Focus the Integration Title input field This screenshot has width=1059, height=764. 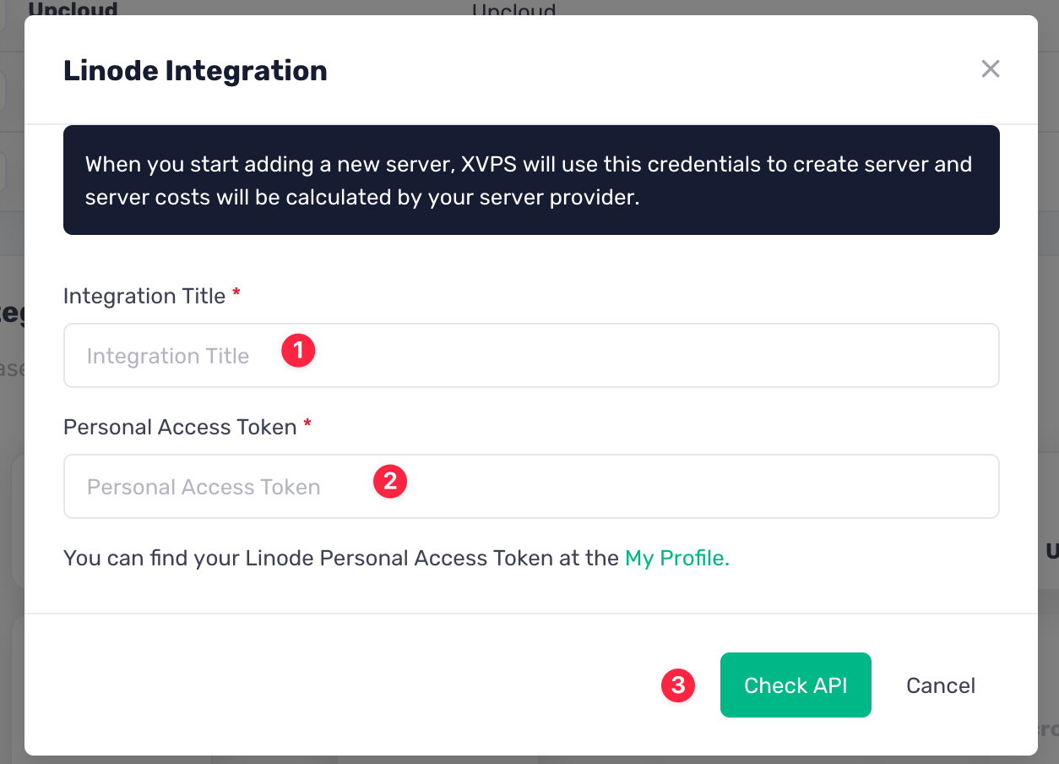pos(531,356)
